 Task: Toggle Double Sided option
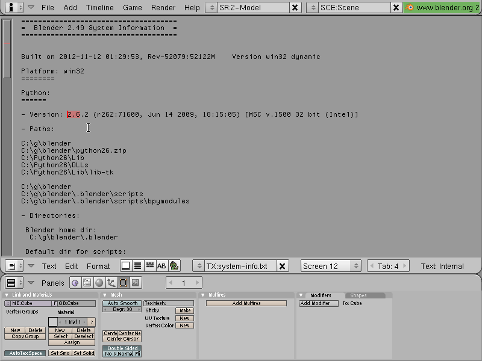122,348
